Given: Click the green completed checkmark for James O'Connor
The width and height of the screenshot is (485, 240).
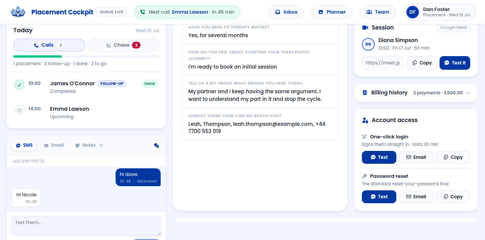Looking at the screenshot, I should tap(19, 85).
